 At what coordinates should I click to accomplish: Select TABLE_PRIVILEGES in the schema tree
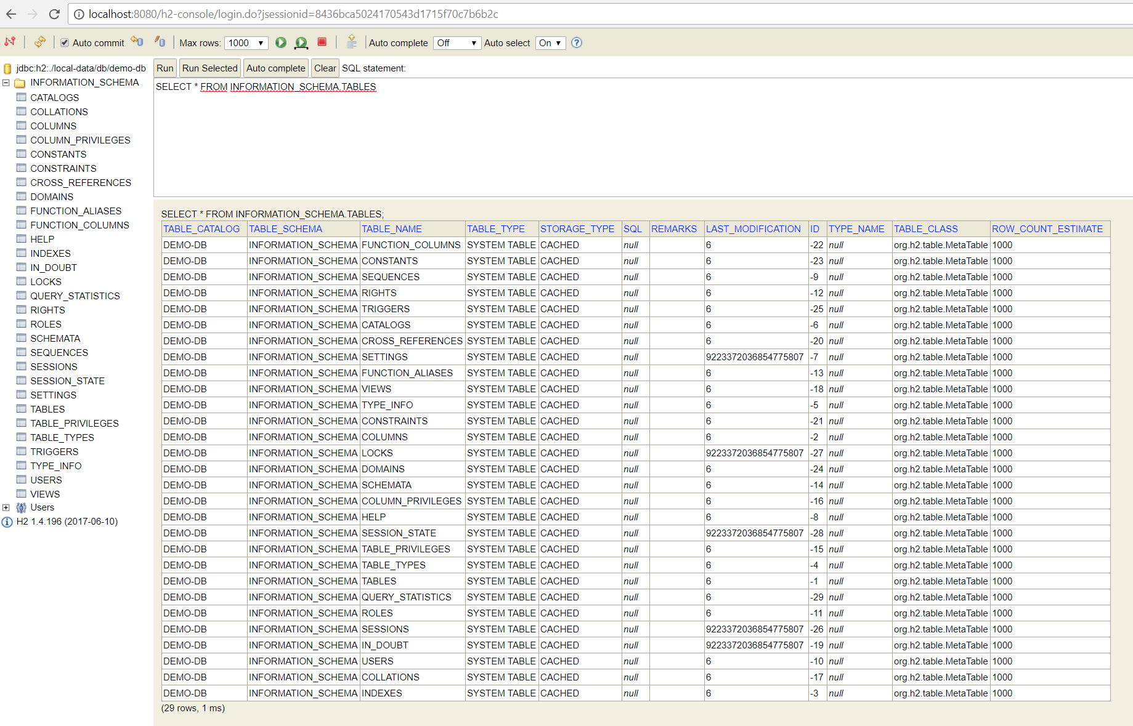tap(75, 423)
